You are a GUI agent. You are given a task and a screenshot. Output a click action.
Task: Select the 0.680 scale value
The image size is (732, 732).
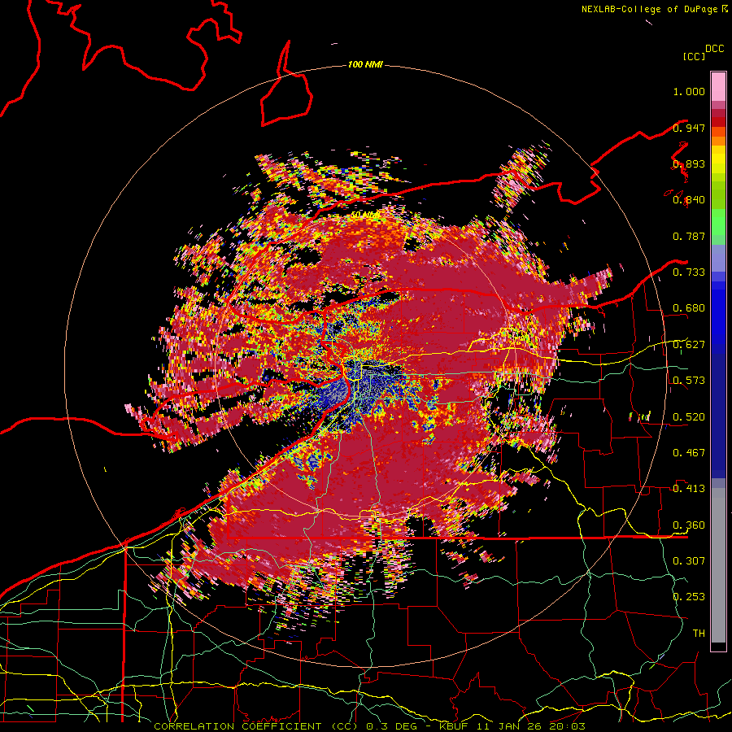click(689, 308)
